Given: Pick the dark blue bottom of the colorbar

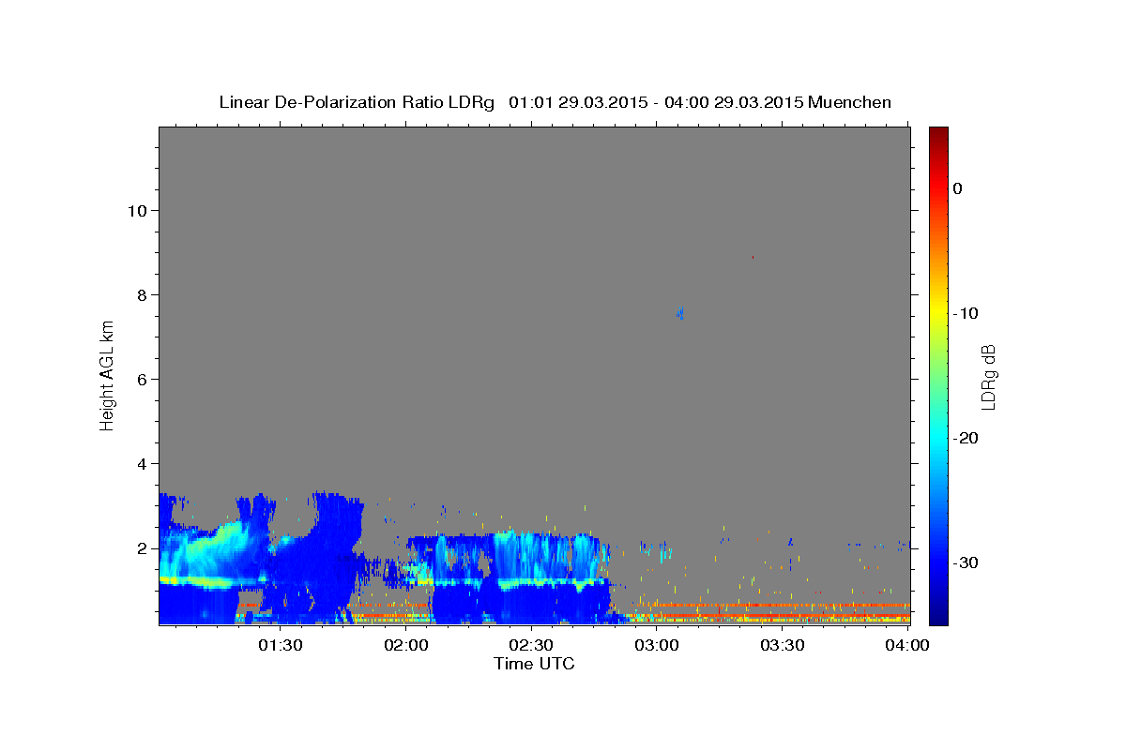Looking at the screenshot, I should click(x=938, y=617).
